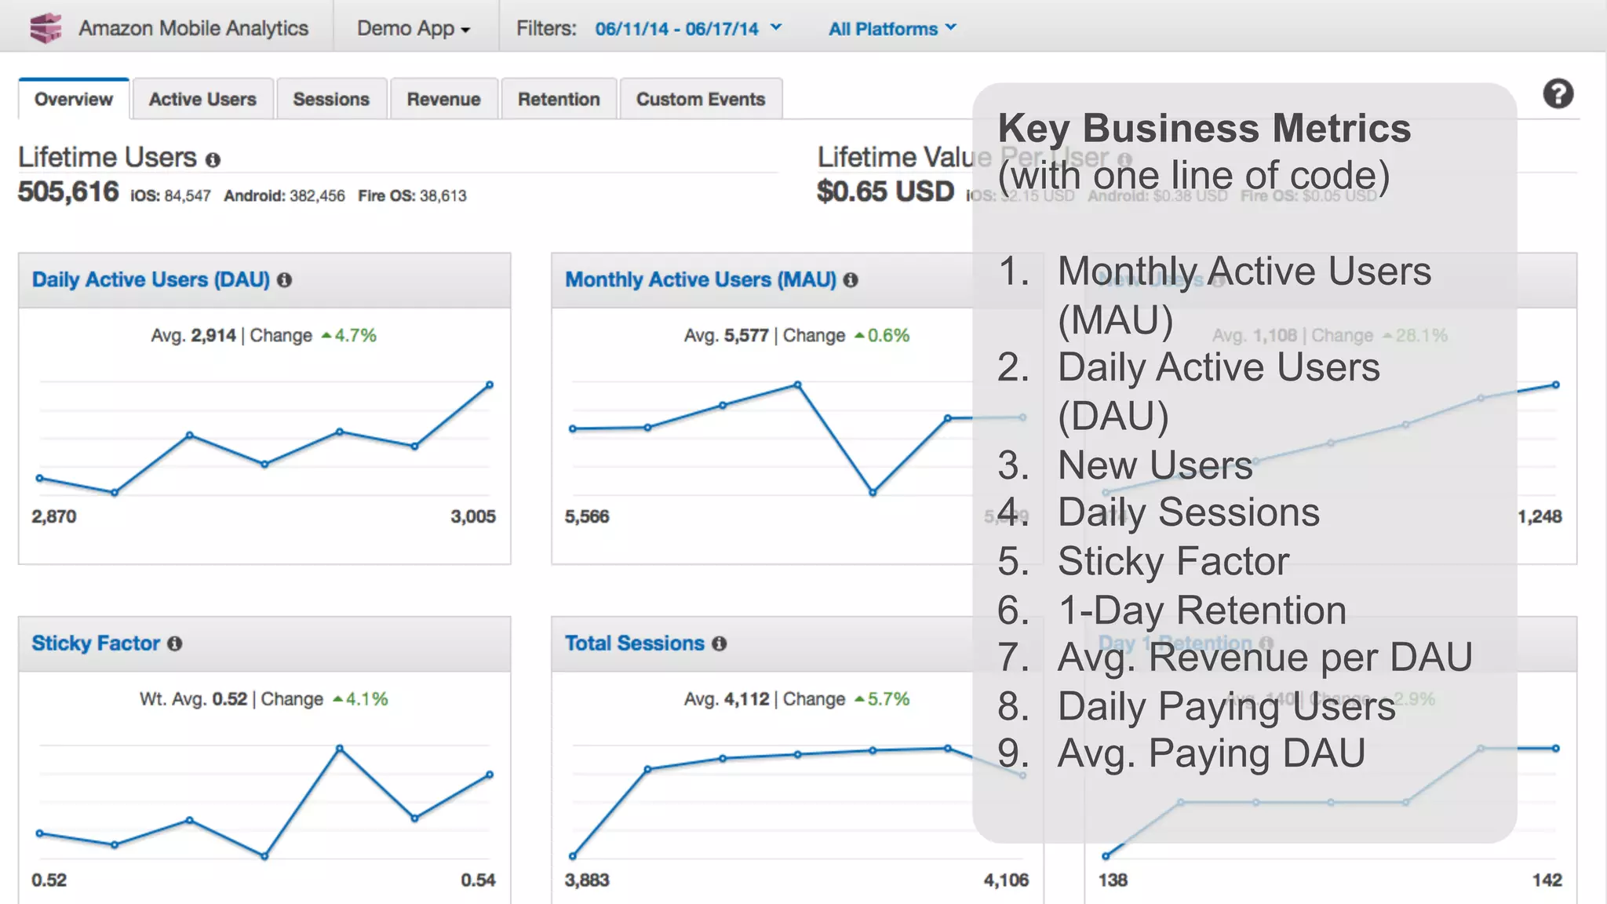
Task: Click the Monthly Active Users (MAU) title link
Action: click(x=700, y=280)
